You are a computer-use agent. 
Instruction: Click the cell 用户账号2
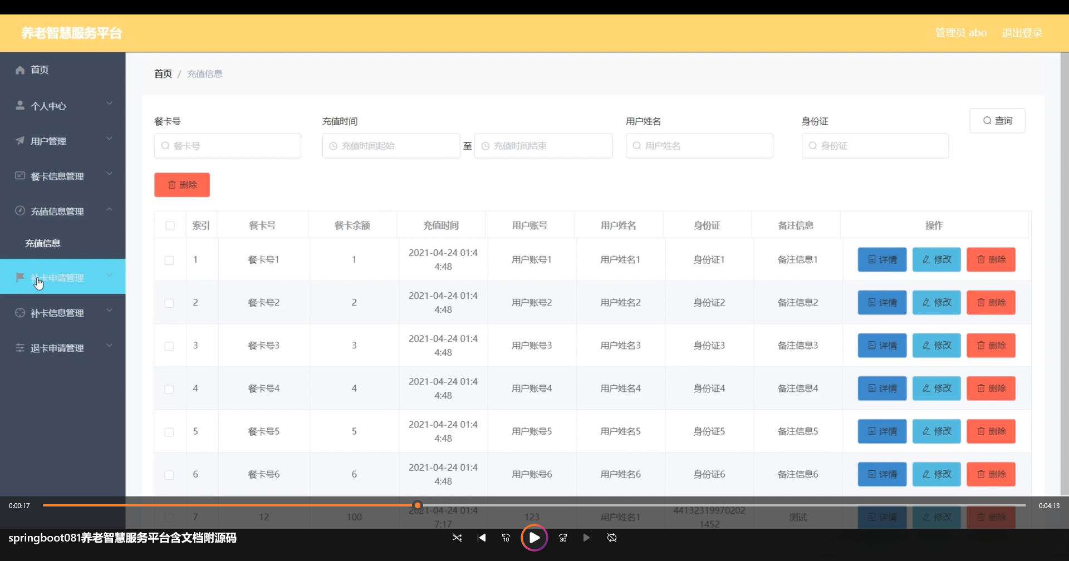(x=532, y=303)
